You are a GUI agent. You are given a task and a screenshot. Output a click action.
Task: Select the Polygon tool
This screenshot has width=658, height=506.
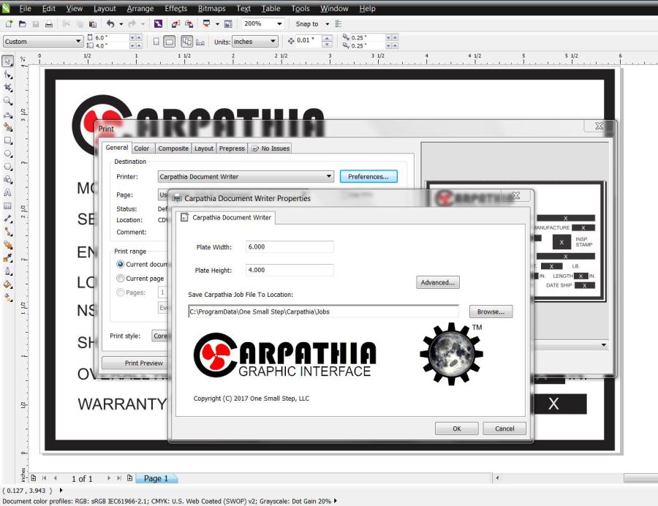click(7, 167)
